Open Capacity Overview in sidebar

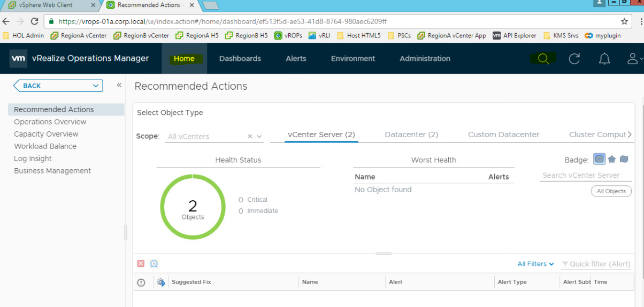[46, 134]
